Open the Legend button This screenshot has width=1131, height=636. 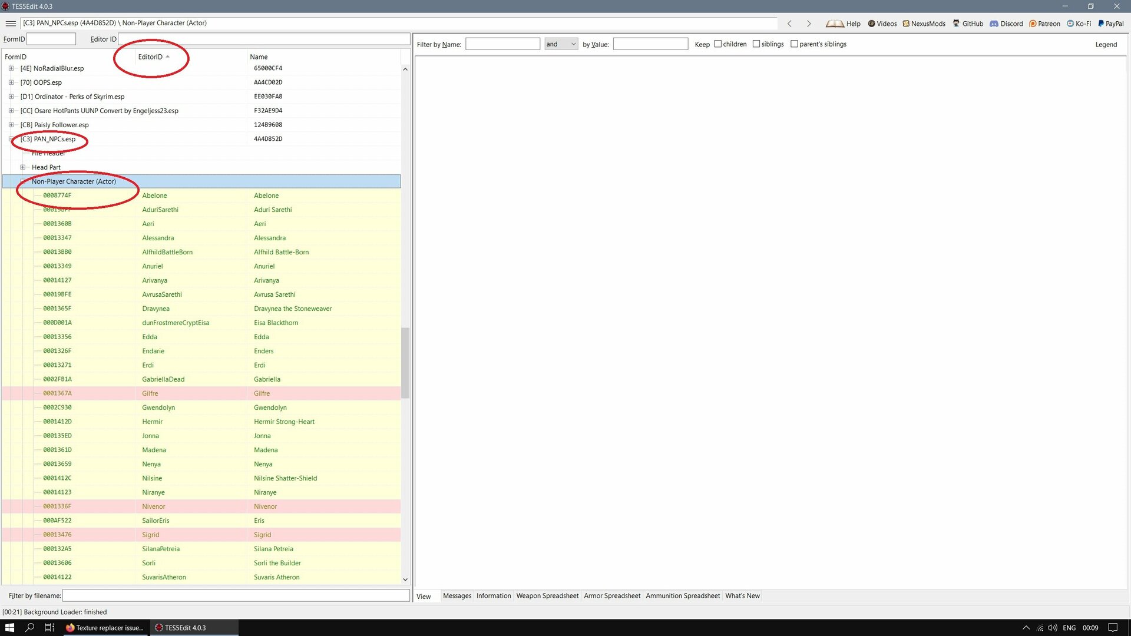(1106, 44)
